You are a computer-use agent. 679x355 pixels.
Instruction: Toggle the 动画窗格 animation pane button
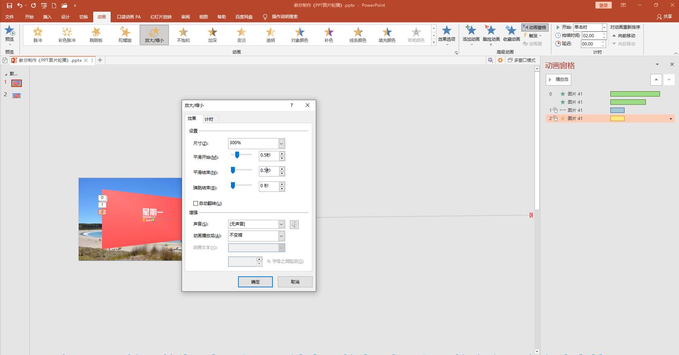pos(534,27)
